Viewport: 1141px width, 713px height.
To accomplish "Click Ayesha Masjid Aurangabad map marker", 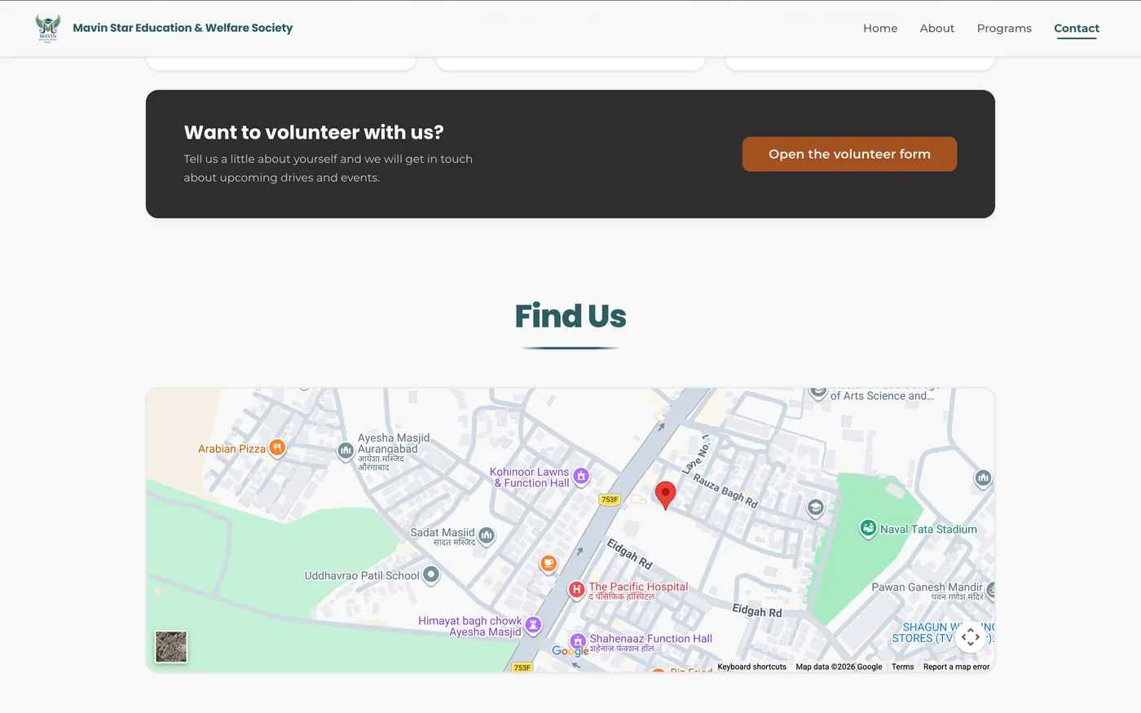I will [346, 451].
